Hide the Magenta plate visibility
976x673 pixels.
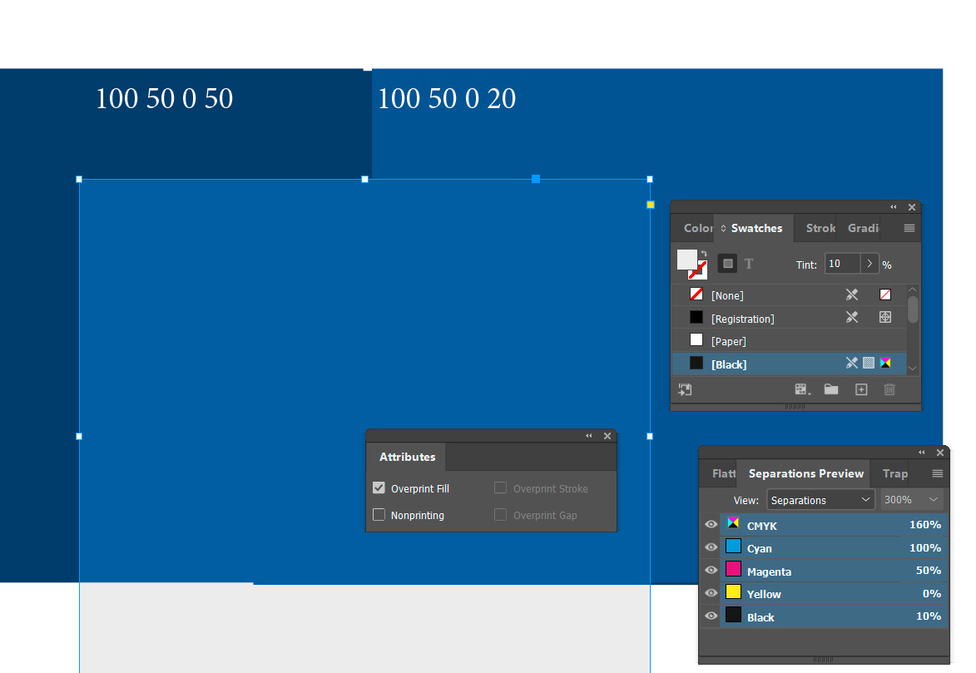711,571
